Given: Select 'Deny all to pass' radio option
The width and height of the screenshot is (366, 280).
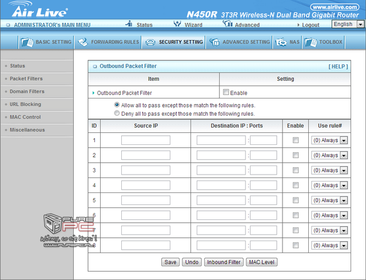Looking at the screenshot, I should pyautogui.click(x=117, y=113).
